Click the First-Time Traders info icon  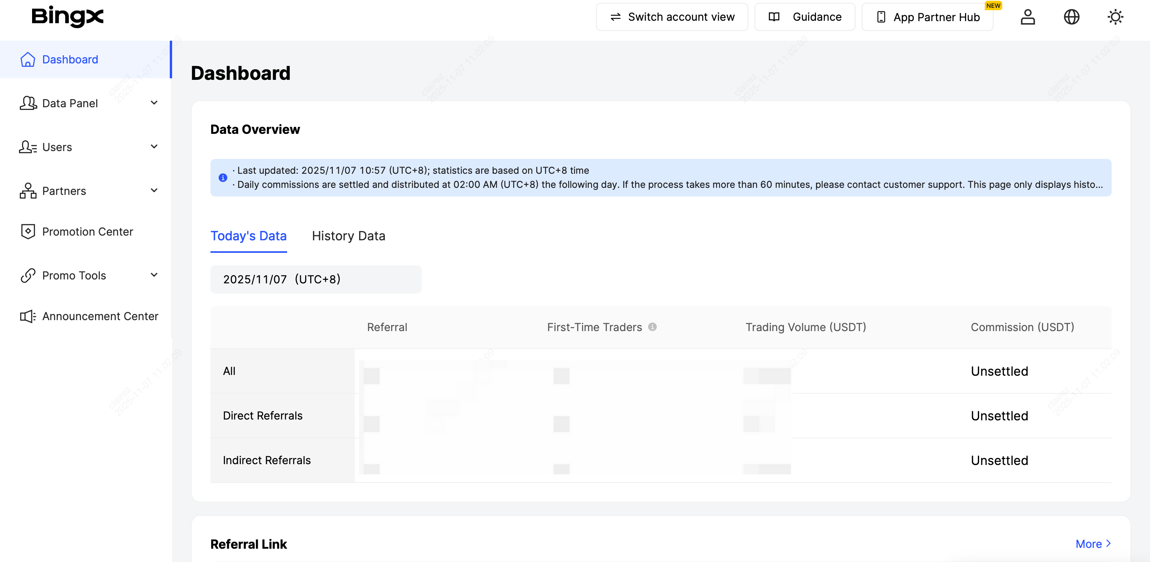tap(652, 327)
